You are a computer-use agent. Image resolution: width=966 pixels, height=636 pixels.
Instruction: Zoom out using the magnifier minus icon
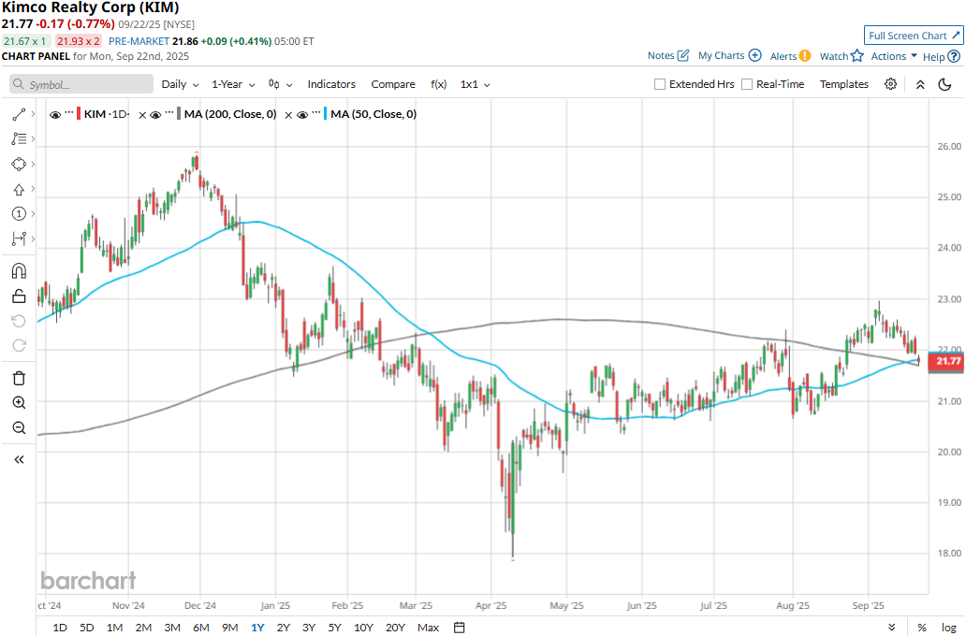[x=19, y=428]
